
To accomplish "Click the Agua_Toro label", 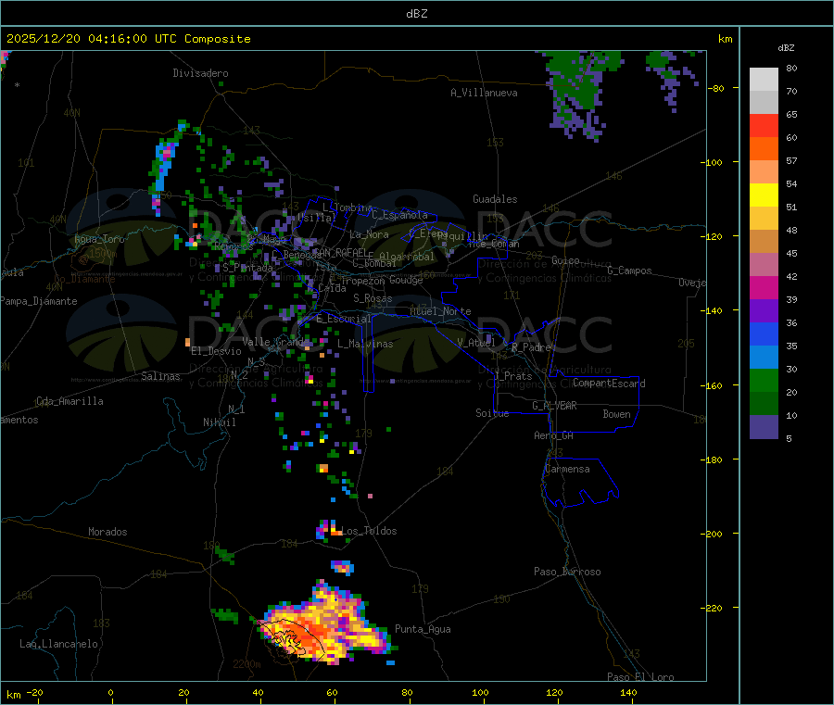I will pyautogui.click(x=99, y=239).
